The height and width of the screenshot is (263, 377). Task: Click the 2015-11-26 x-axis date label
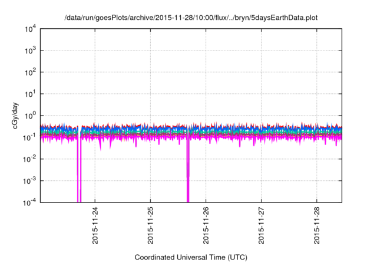[206, 225]
